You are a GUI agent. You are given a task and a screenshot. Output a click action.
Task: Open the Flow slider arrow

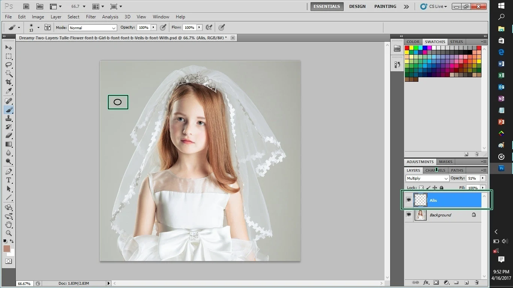(x=199, y=27)
